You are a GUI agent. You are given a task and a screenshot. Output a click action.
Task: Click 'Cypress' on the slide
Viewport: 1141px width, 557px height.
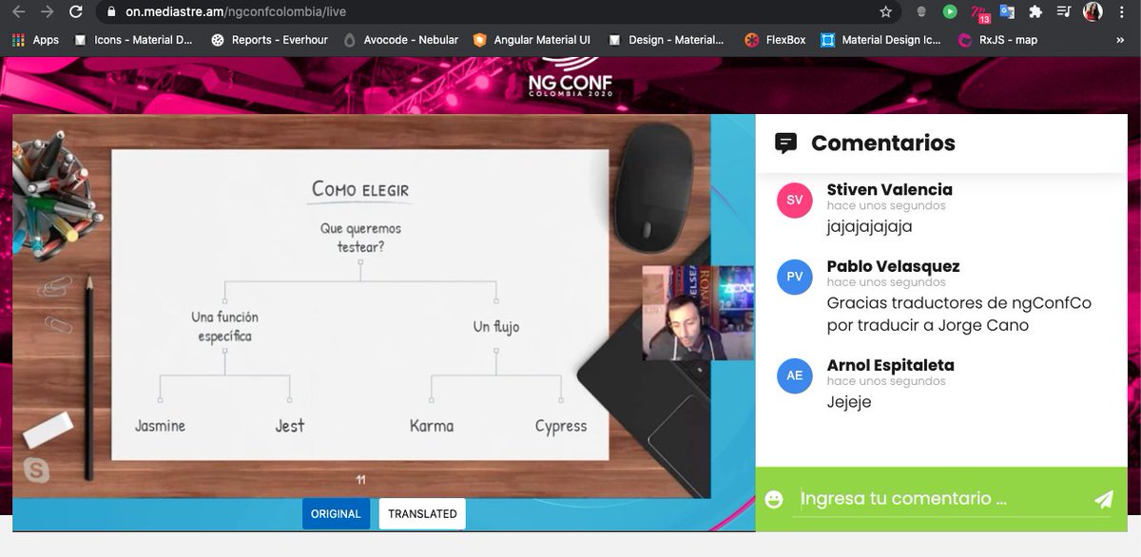point(561,427)
